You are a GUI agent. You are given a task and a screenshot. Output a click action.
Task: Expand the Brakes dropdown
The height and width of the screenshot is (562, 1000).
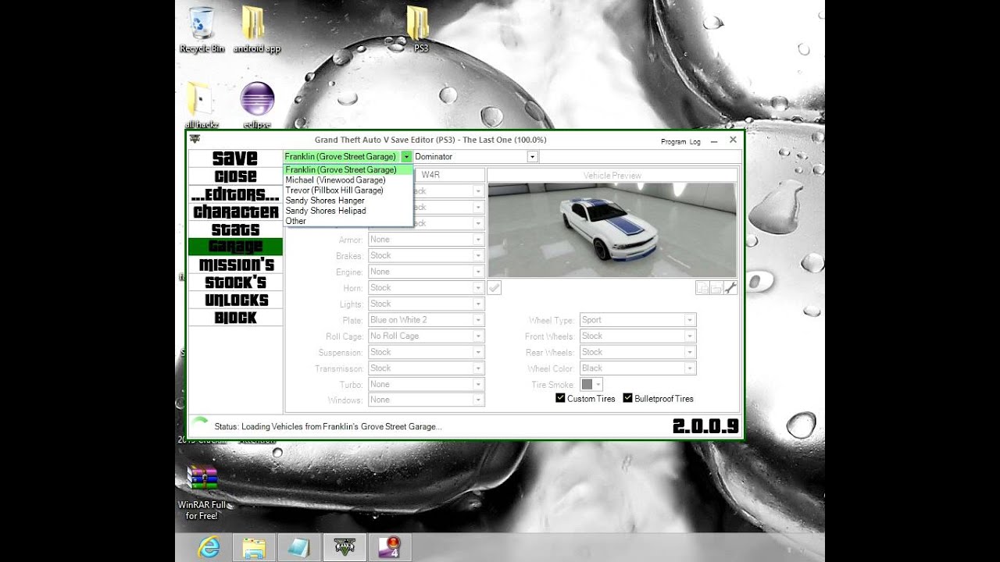point(426,255)
